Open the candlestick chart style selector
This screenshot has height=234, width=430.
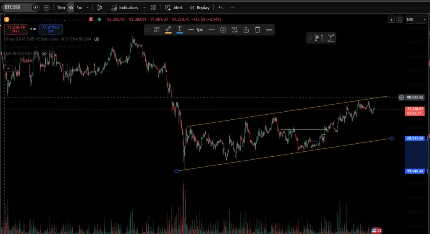point(100,8)
